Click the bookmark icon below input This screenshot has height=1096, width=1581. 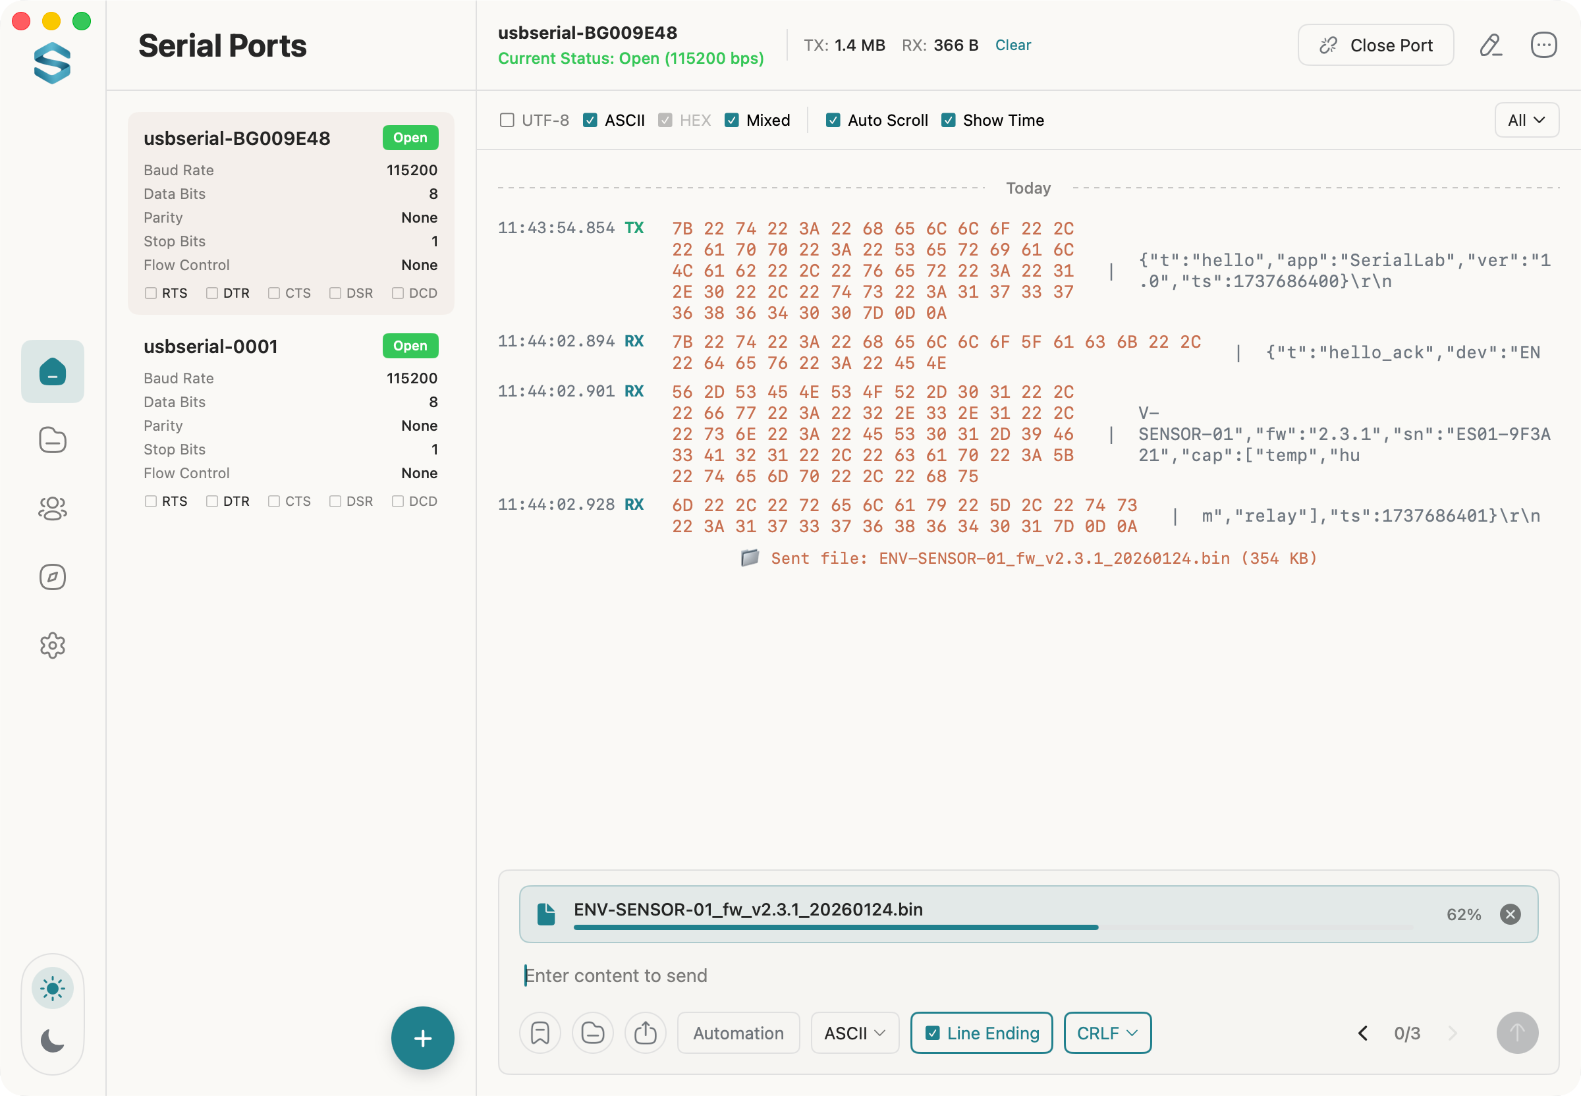tap(540, 1032)
